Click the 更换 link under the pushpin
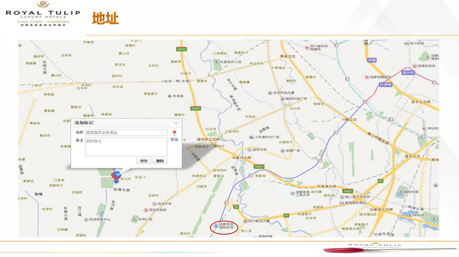 click(175, 140)
